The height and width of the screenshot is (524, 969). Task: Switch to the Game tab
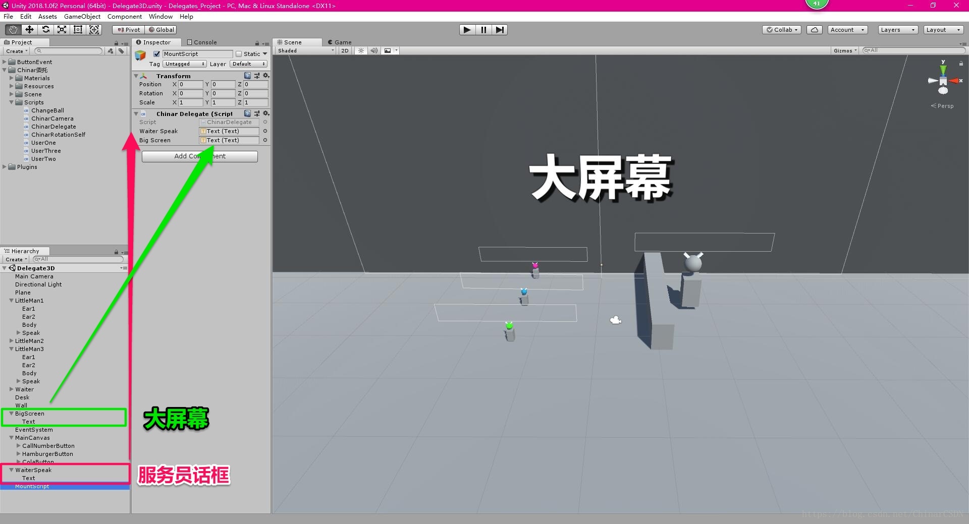click(340, 42)
